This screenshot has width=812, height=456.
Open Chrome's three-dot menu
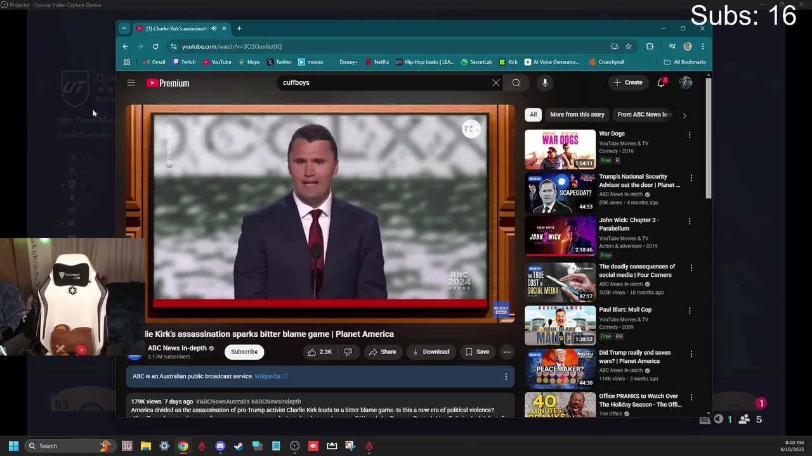tap(703, 46)
